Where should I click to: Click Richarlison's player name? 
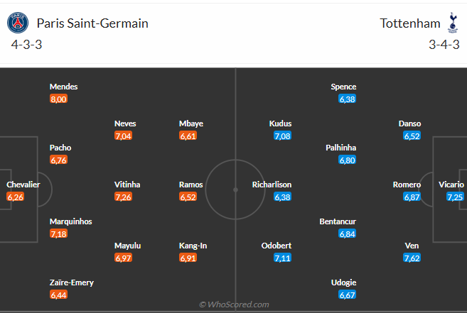point(272,185)
